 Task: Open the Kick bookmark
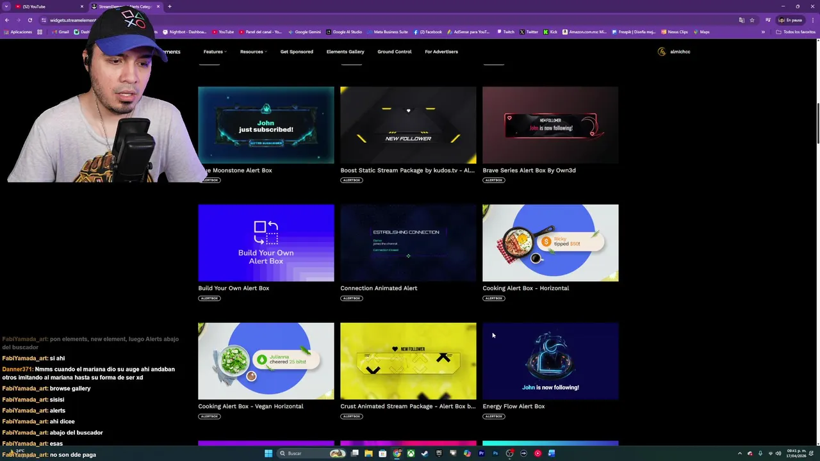coord(550,32)
